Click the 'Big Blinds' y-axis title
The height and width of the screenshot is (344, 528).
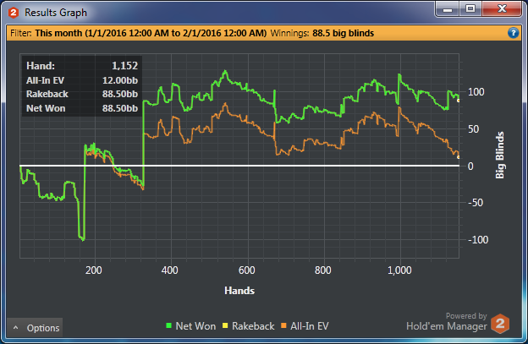coord(500,155)
